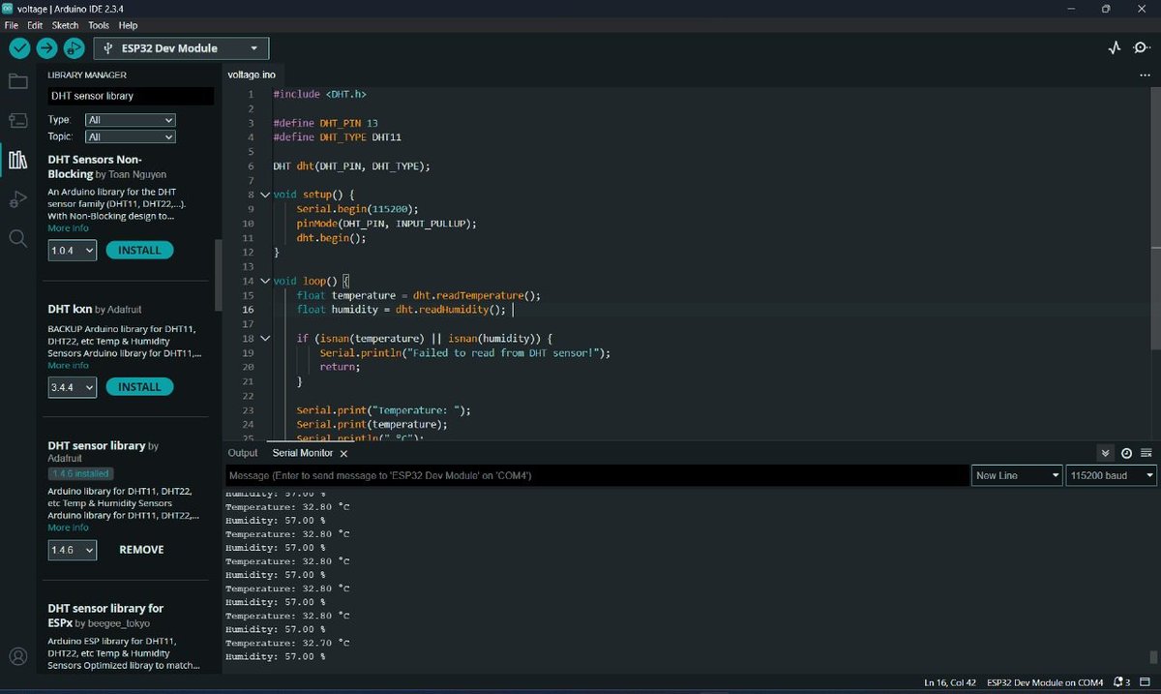Collapse the if block on line 18
The height and width of the screenshot is (694, 1161).
265,339
